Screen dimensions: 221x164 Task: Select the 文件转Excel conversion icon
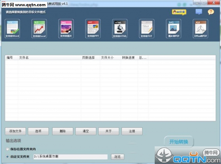tap(39, 29)
